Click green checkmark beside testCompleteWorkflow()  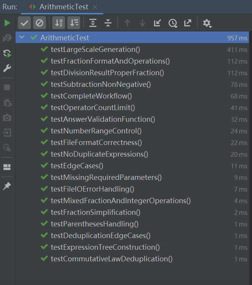tap(44, 95)
